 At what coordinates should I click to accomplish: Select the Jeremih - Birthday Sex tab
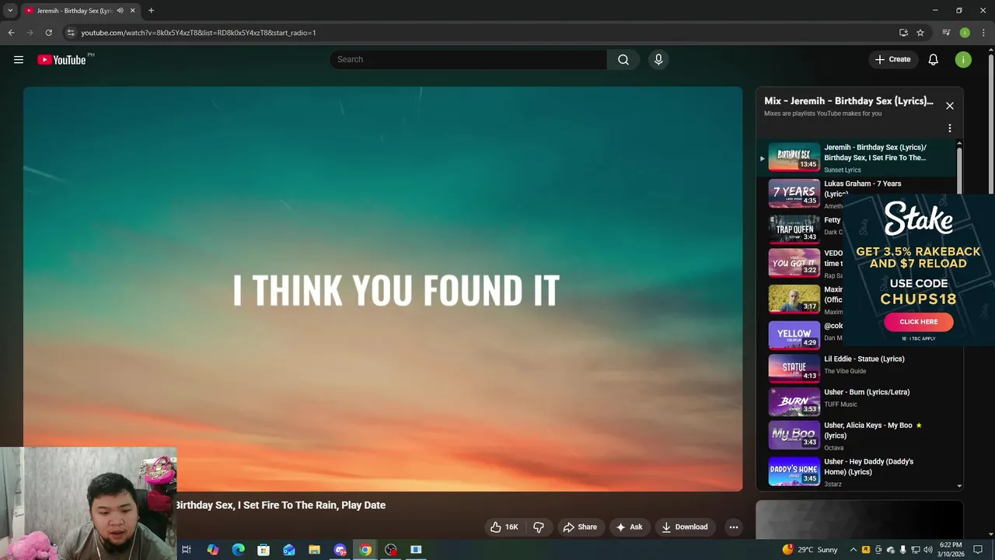80,11
